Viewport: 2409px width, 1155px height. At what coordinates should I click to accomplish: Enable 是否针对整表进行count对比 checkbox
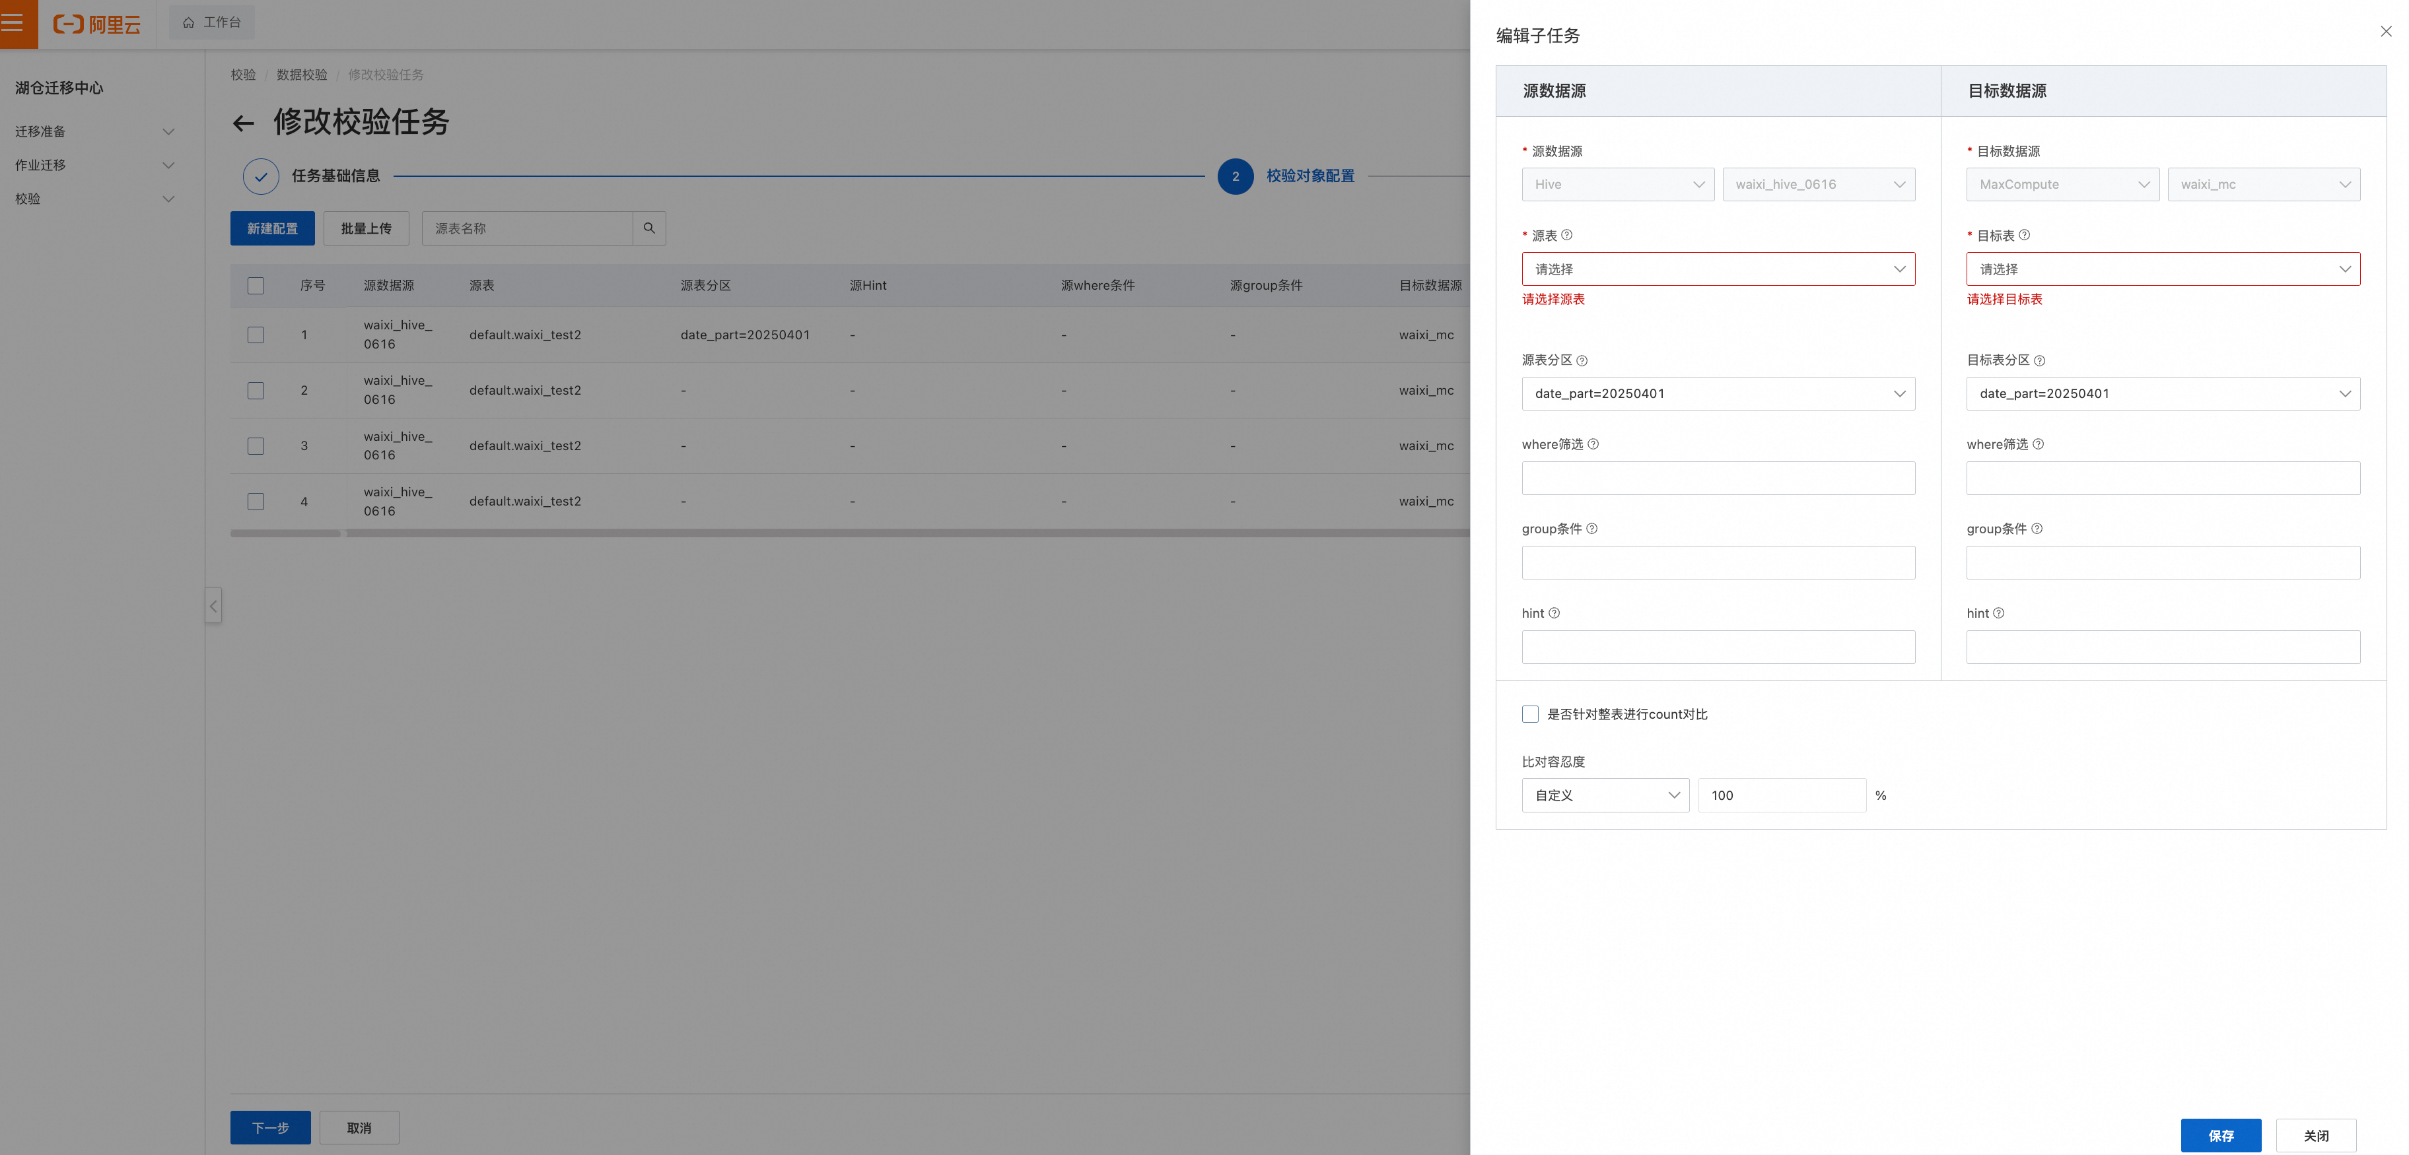pos(1530,715)
